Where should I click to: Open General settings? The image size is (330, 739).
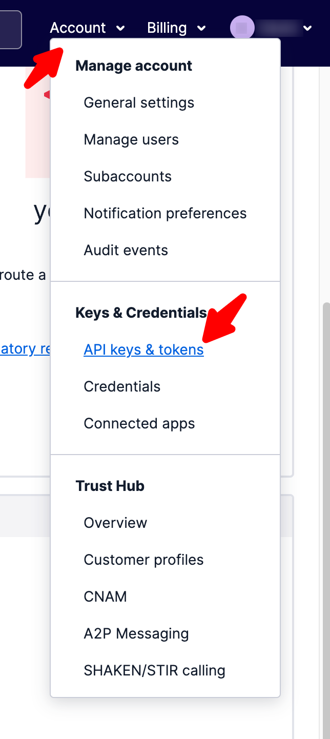click(x=139, y=102)
